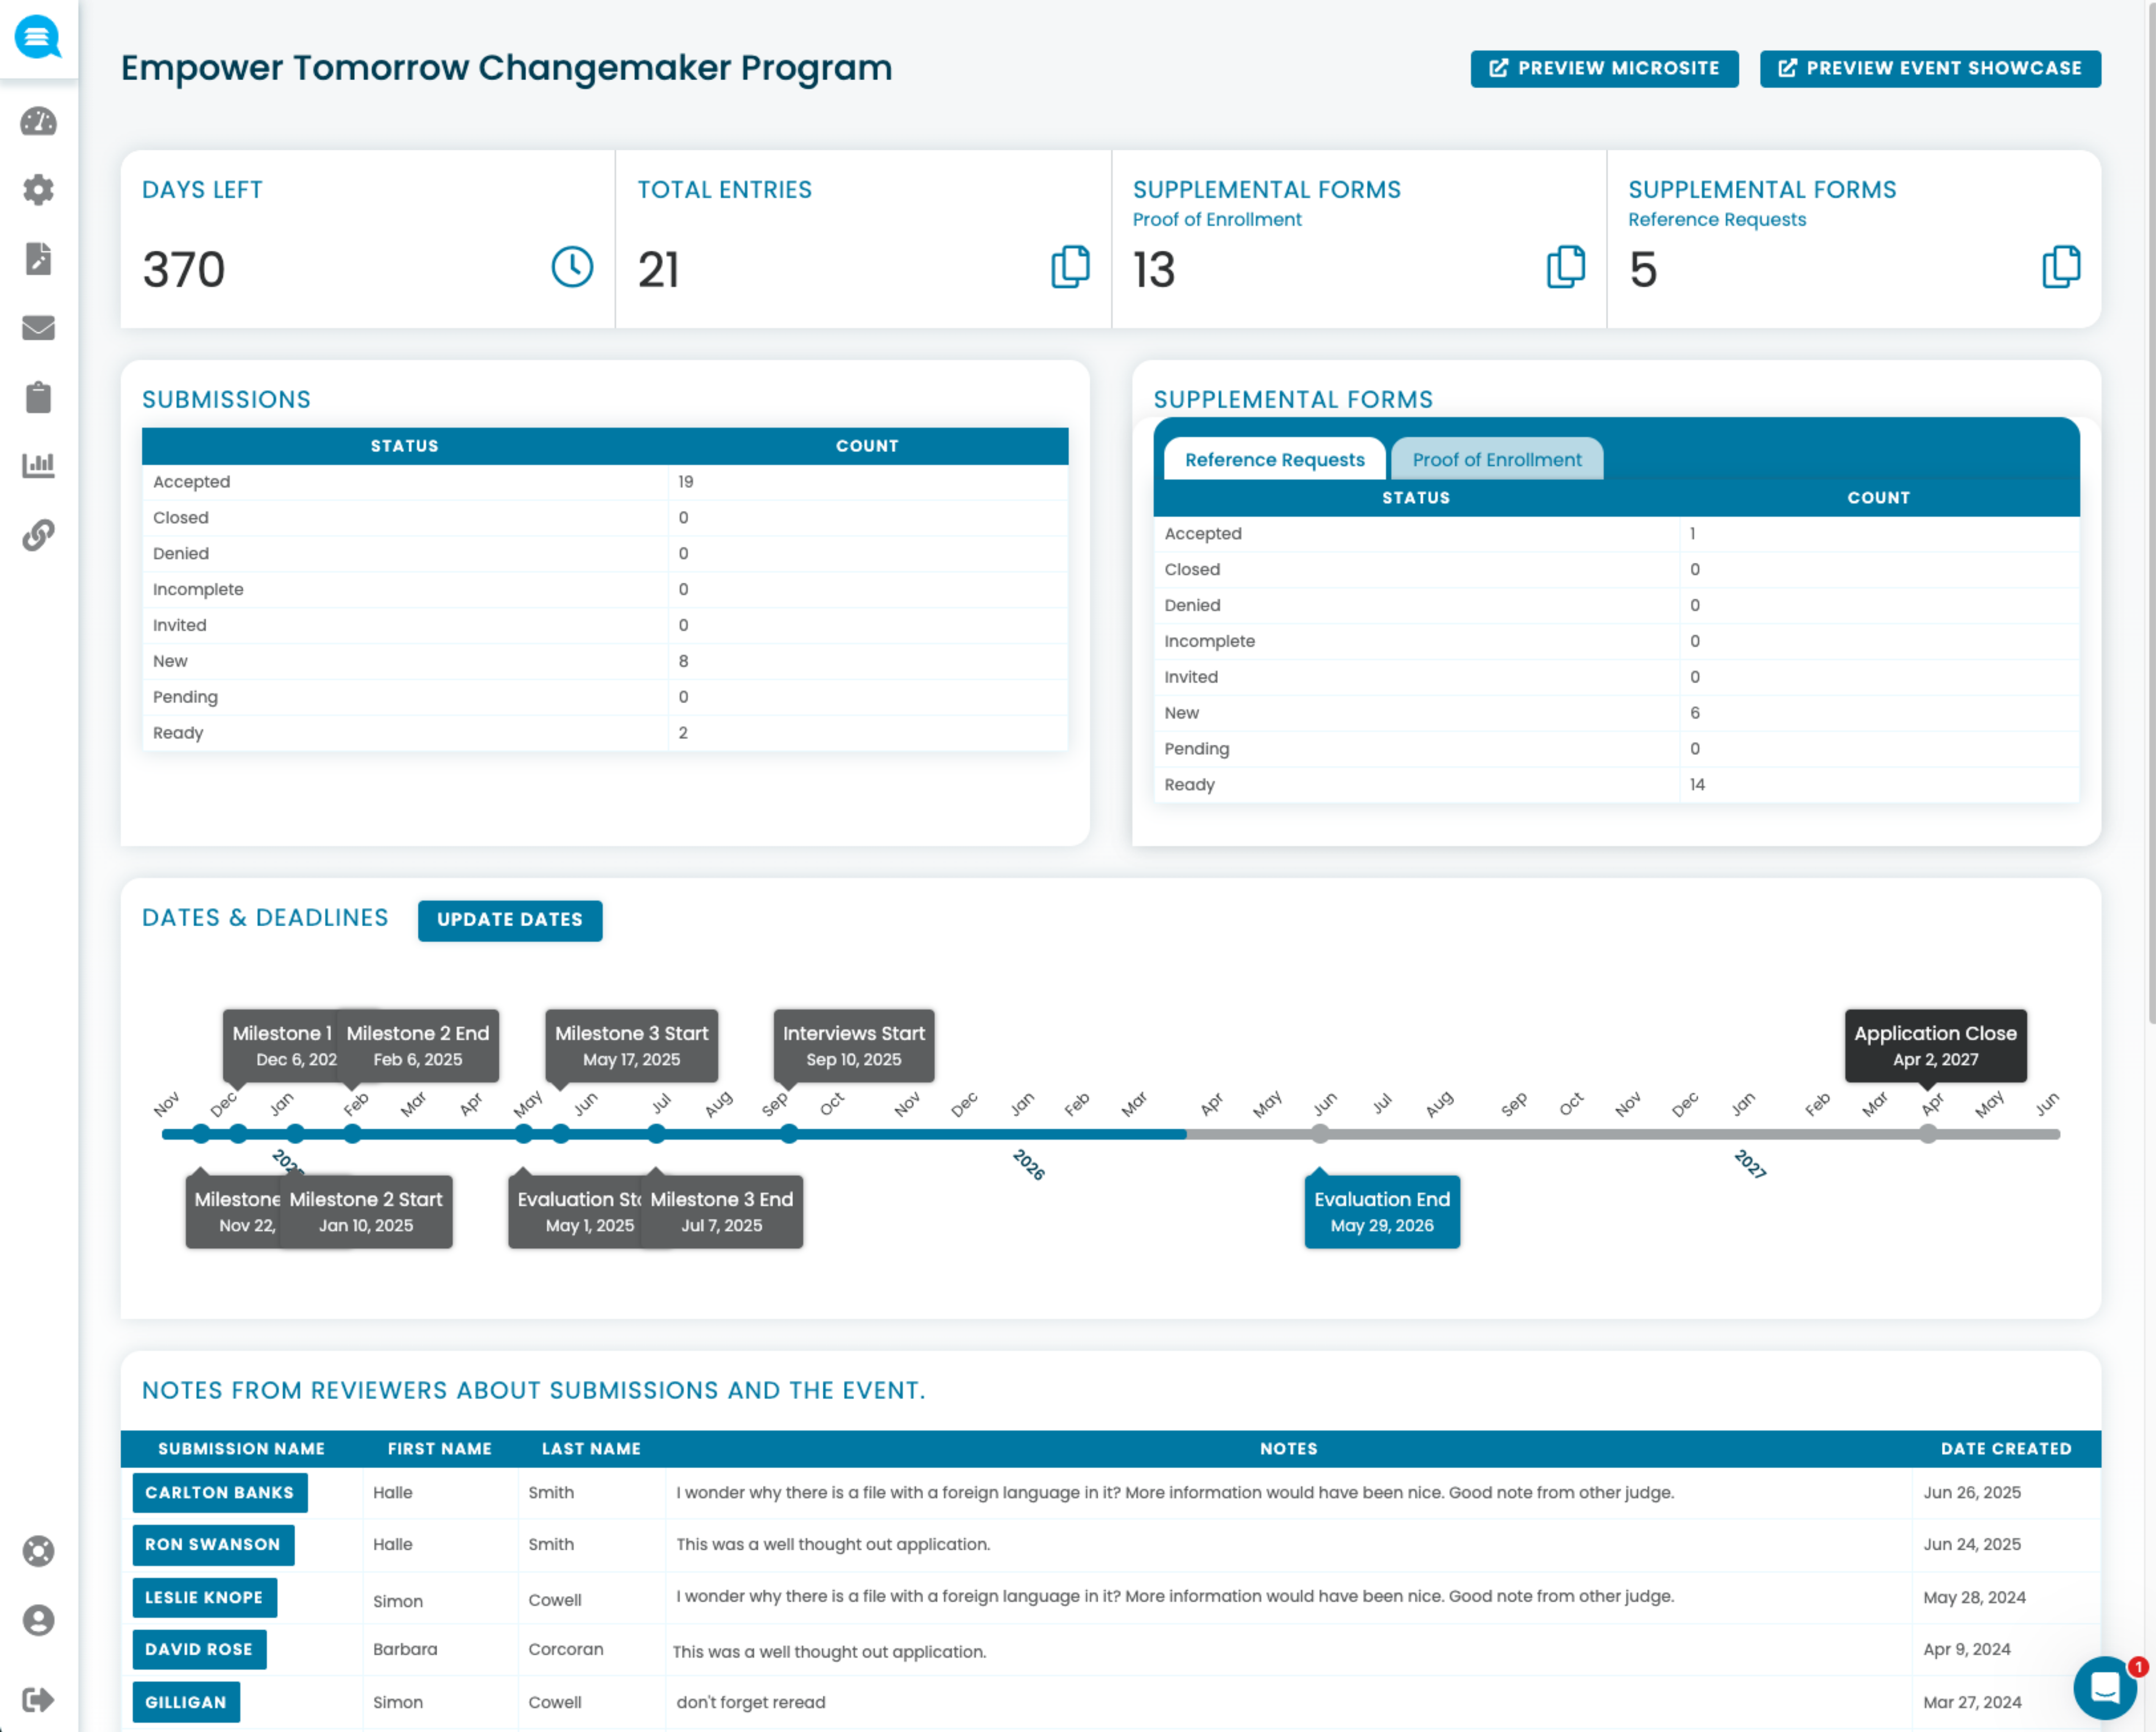
Task: Open PREVIEW EVENT SHOWCASE
Action: pos(1930,68)
